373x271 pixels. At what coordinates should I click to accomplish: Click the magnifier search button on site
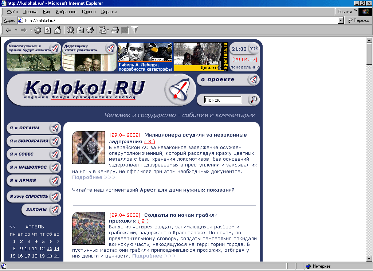[x=254, y=99]
